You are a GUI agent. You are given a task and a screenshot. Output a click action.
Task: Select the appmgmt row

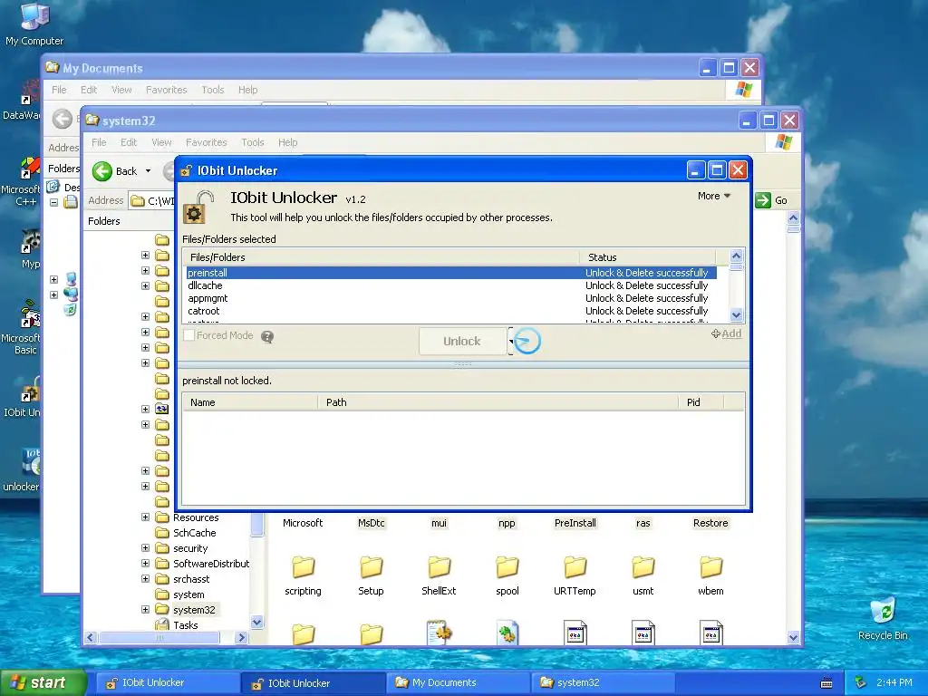point(451,298)
